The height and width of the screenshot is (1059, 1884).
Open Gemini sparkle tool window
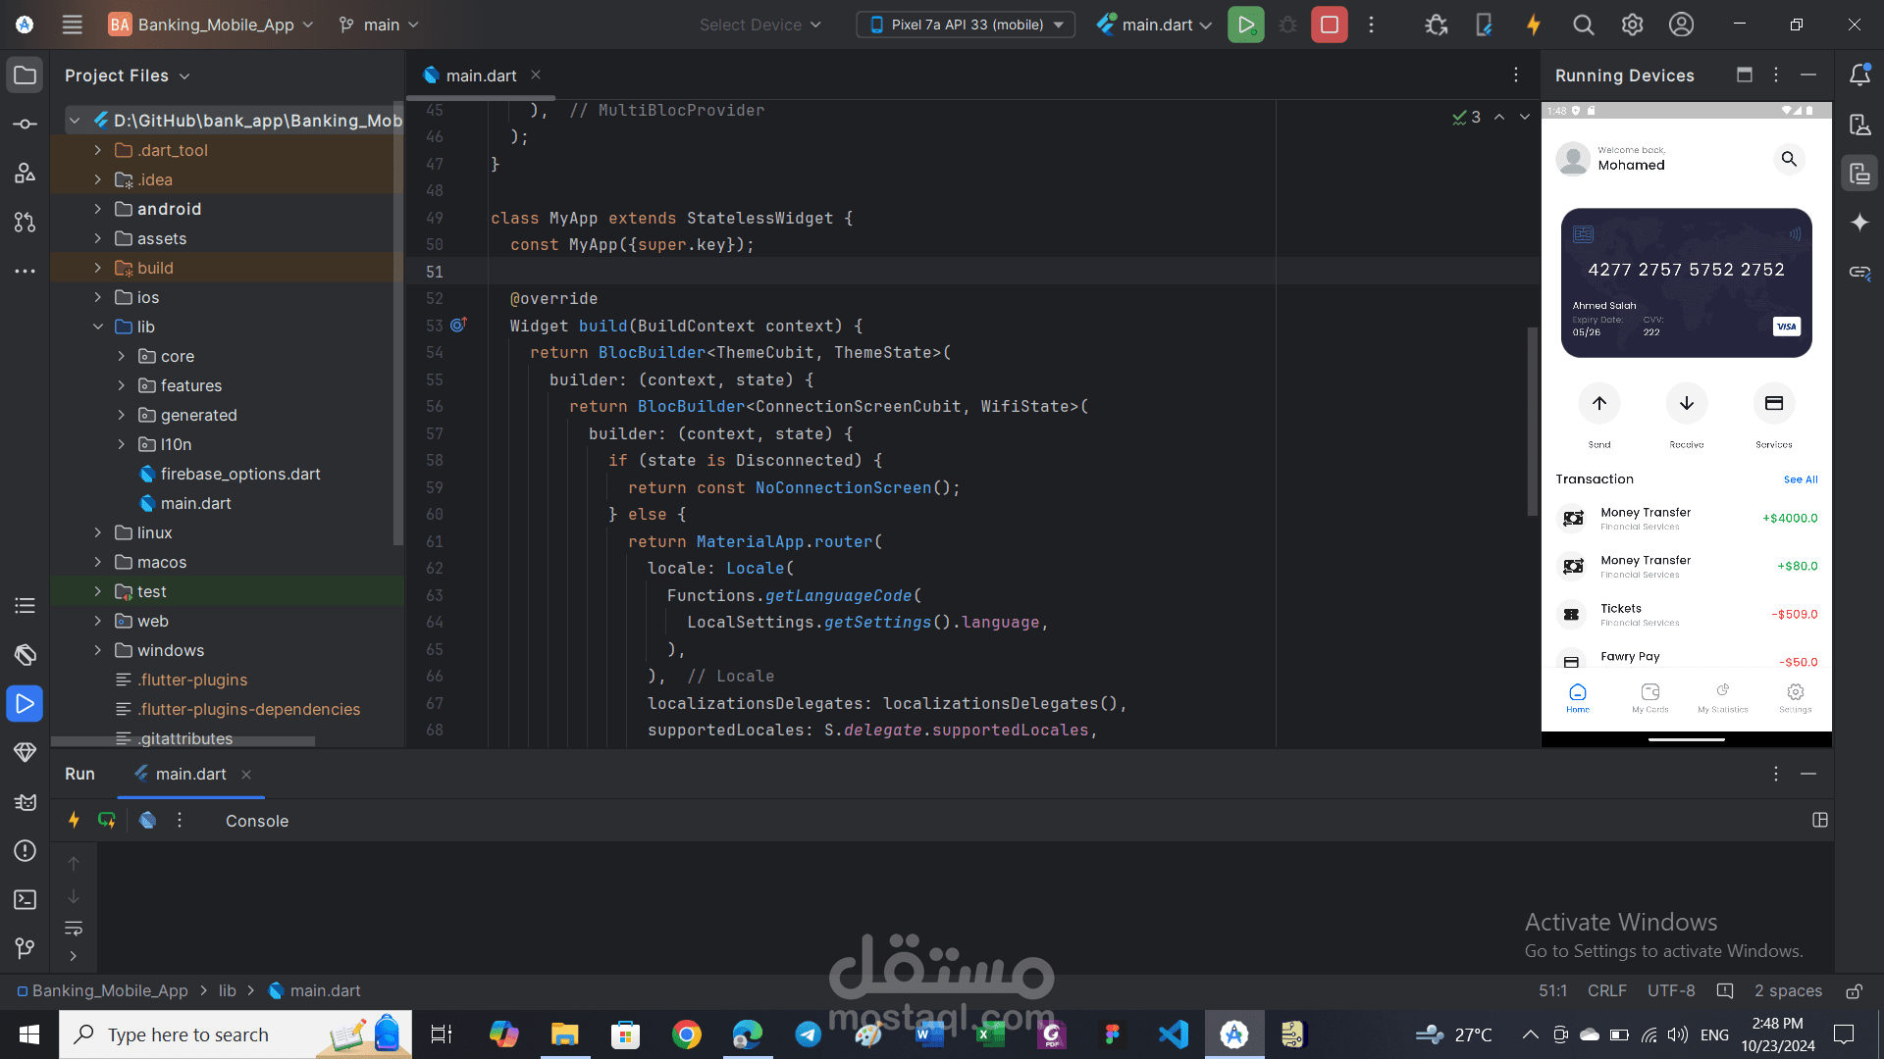[1859, 223]
